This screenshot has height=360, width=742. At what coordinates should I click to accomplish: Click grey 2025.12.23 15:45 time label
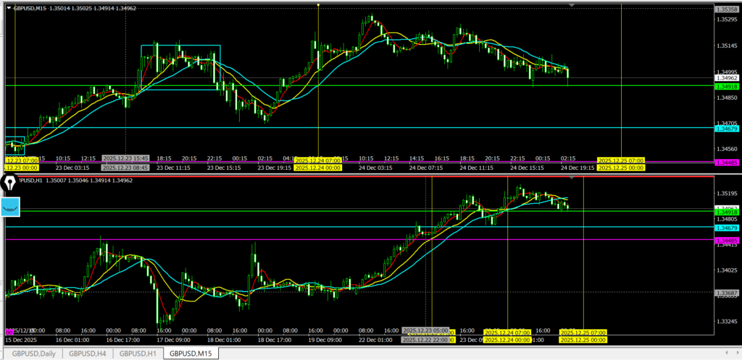pos(125,158)
